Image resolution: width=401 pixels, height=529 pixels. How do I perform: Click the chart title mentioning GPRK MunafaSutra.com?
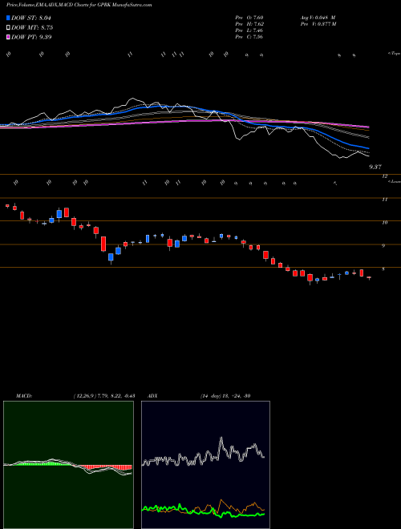pyautogui.click(x=79, y=5)
